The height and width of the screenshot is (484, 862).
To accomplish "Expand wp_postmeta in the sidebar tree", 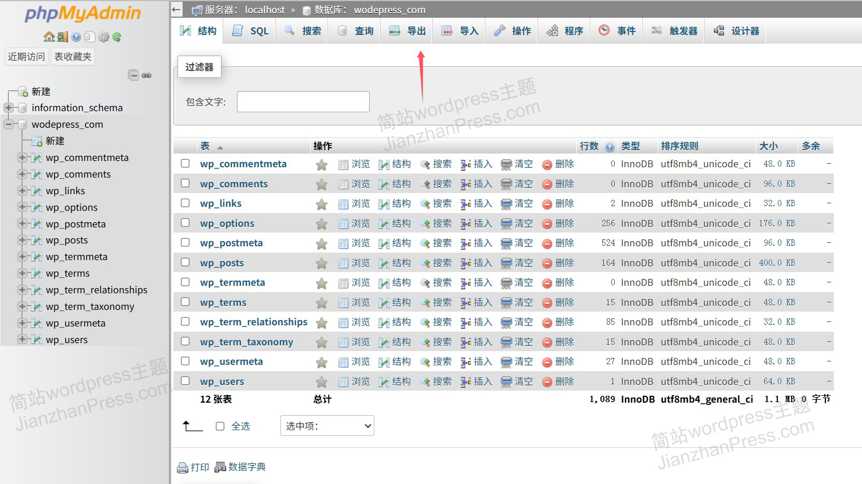I will click(x=22, y=223).
